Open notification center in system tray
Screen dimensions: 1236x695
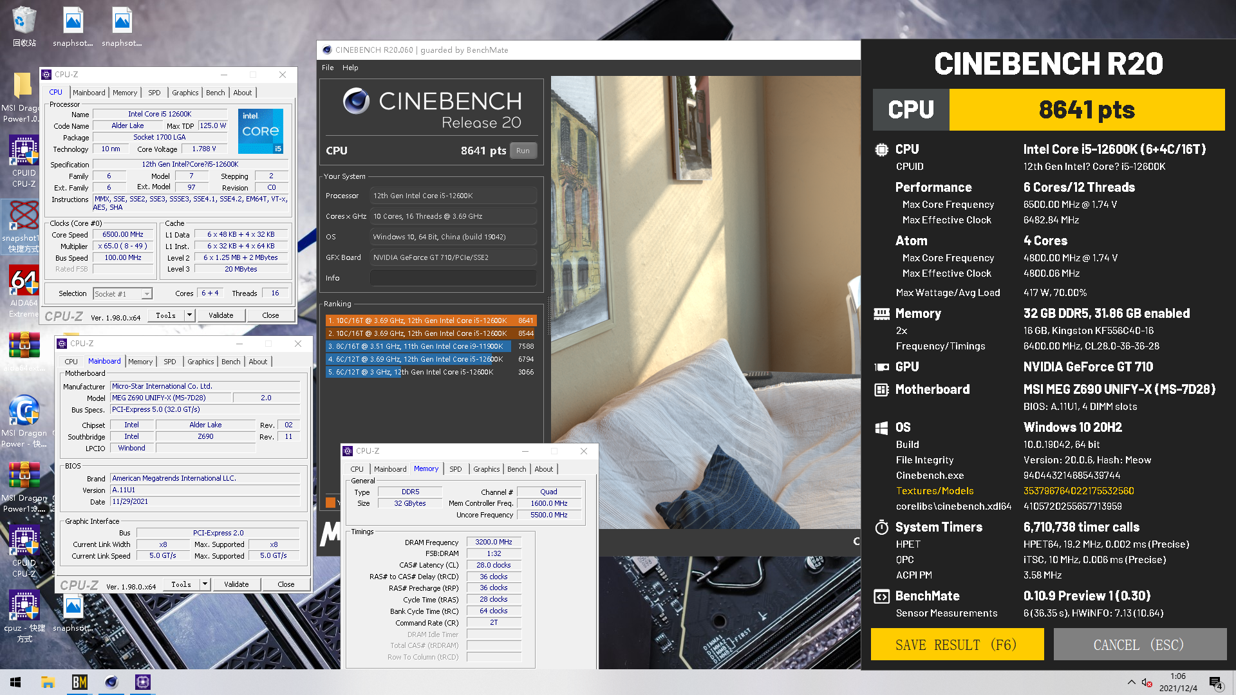(x=1216, y=683)
